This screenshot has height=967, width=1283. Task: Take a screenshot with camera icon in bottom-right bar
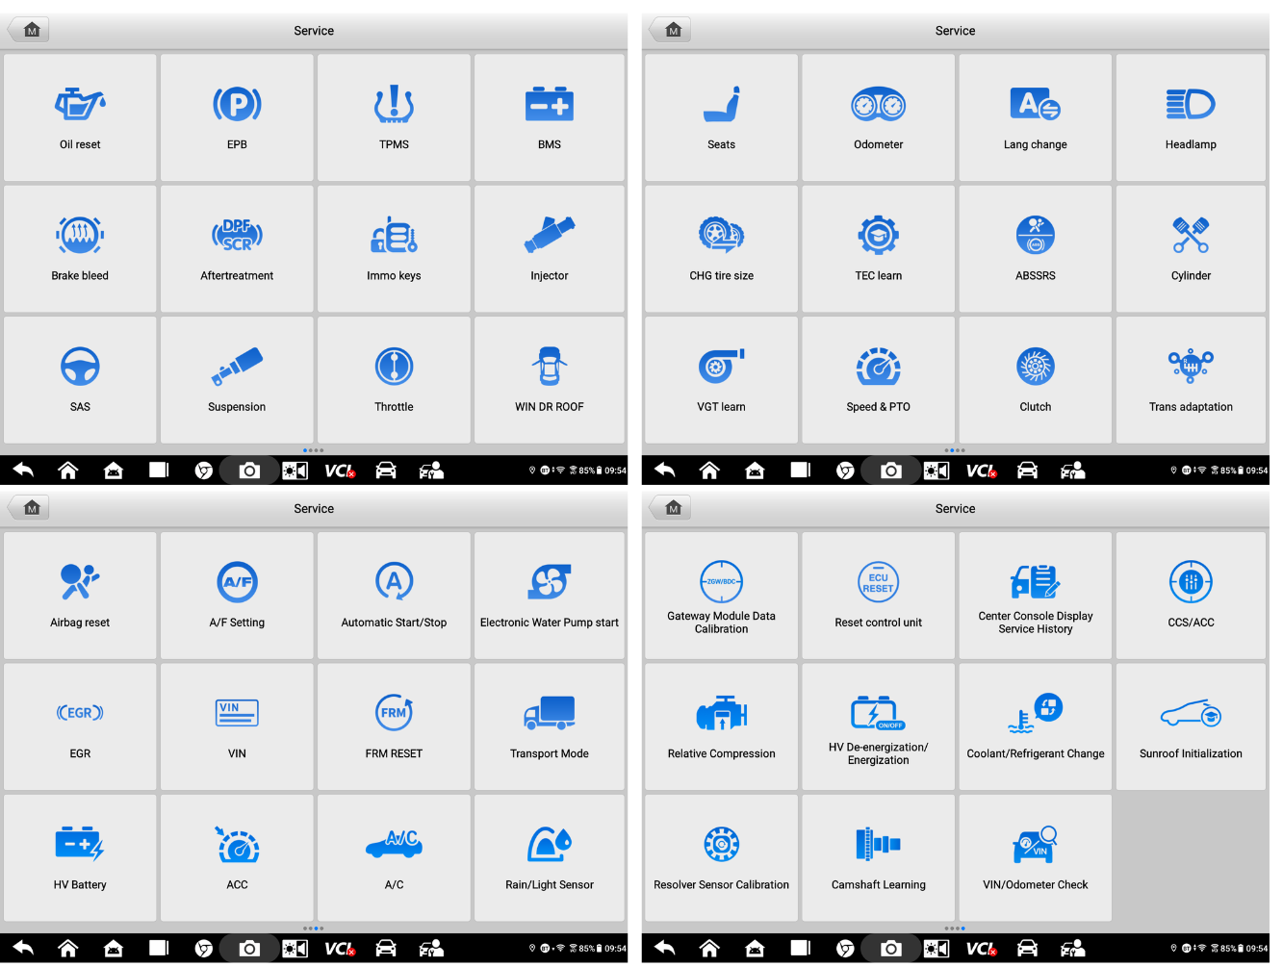[x=891, y=949]
